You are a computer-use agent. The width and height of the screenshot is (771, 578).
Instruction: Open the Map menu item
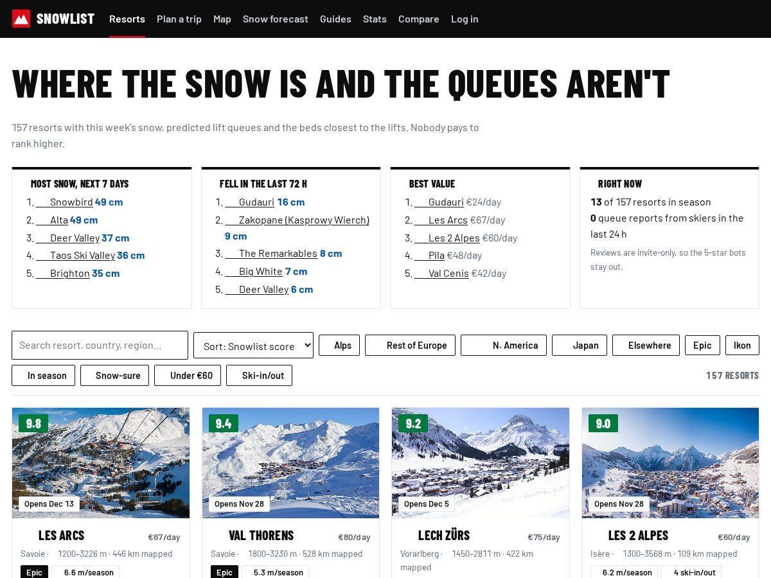click(222, 19)
